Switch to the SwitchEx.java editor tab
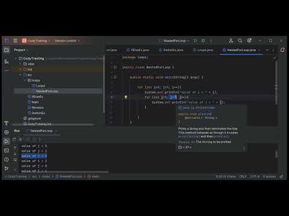The image size is (289, 216). (171, 50)
